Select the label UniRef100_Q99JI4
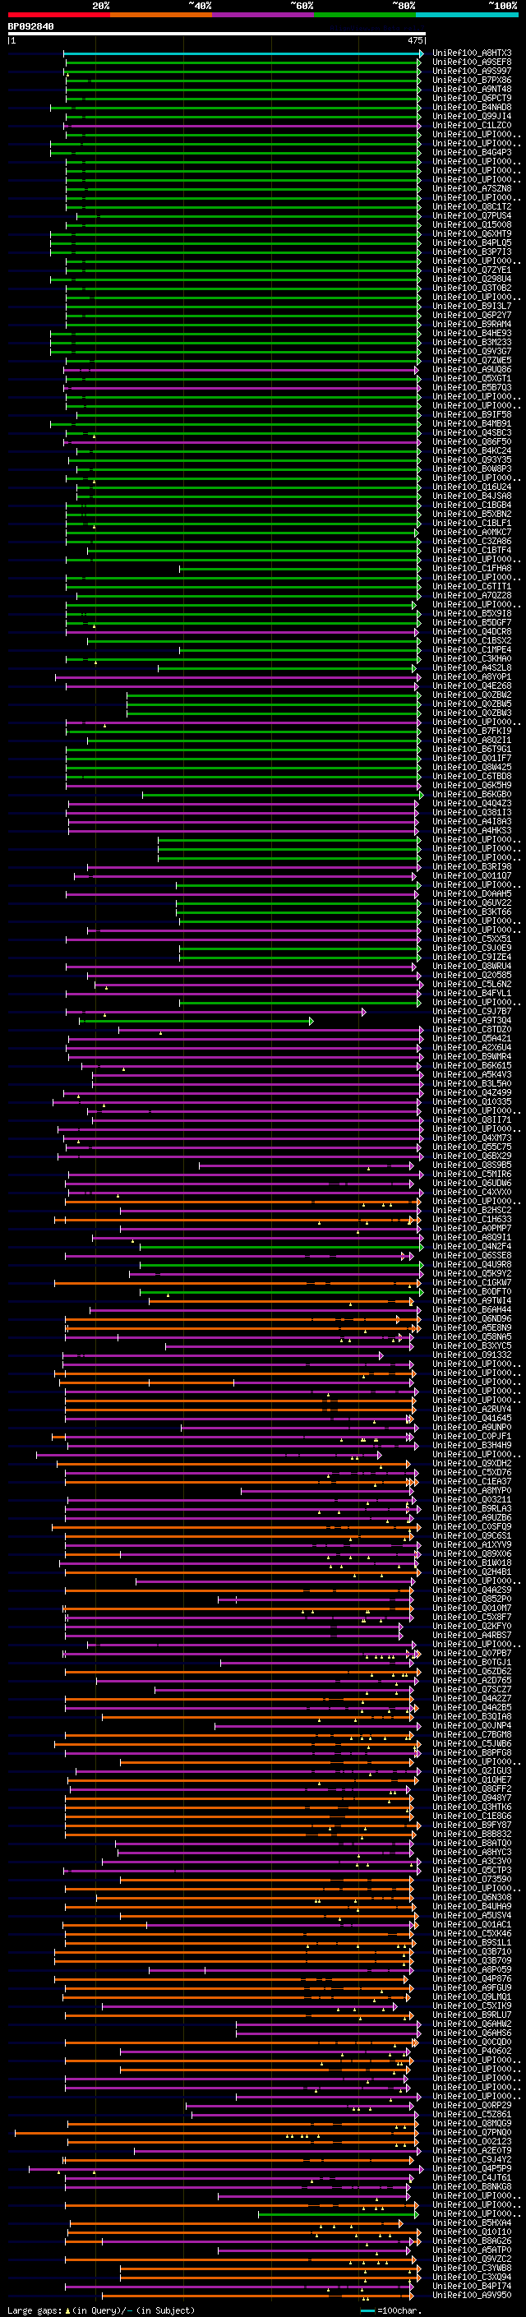This screenshot has height=2317, width=526. click(472, 117)
